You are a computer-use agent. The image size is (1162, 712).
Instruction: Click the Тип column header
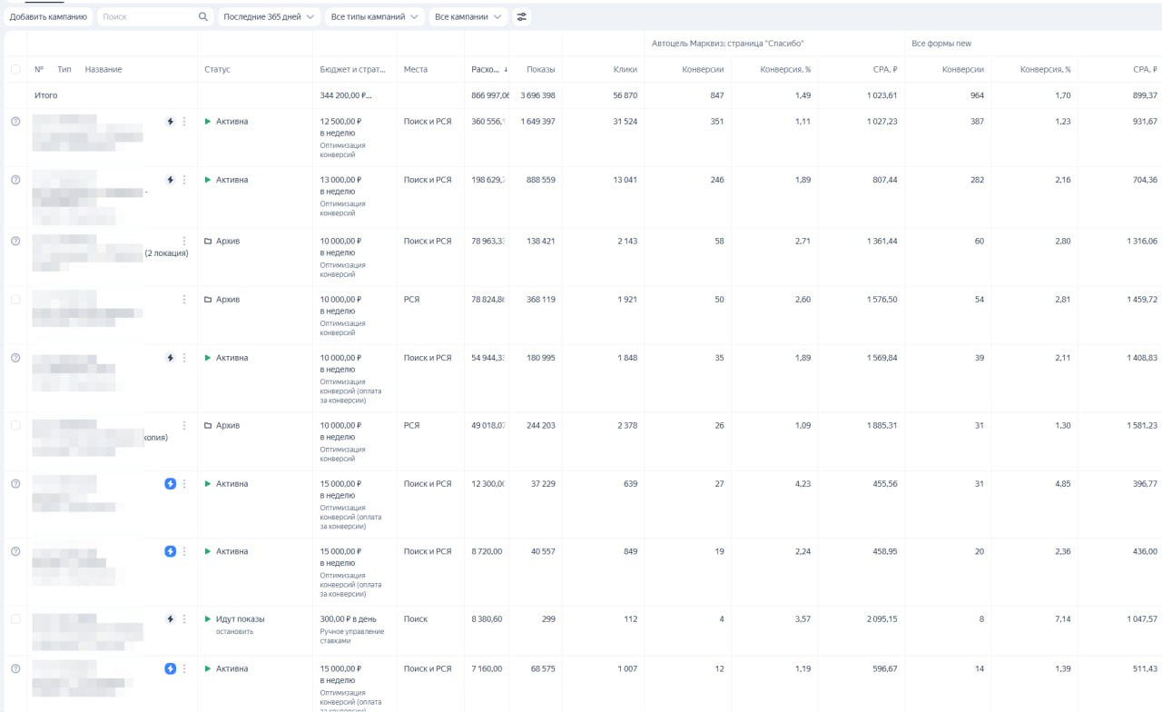[x=64, y=69]
